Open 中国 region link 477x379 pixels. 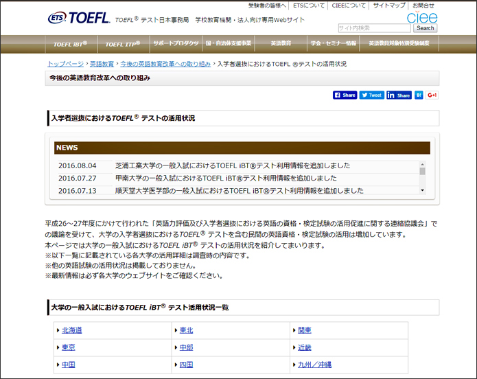coord(69,365)
